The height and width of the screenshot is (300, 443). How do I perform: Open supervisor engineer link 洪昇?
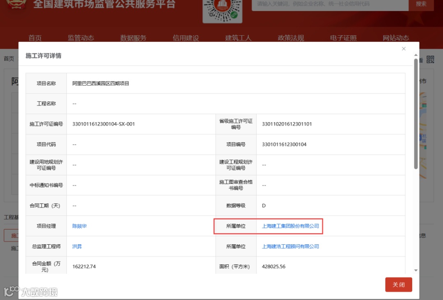coord(77,246)
